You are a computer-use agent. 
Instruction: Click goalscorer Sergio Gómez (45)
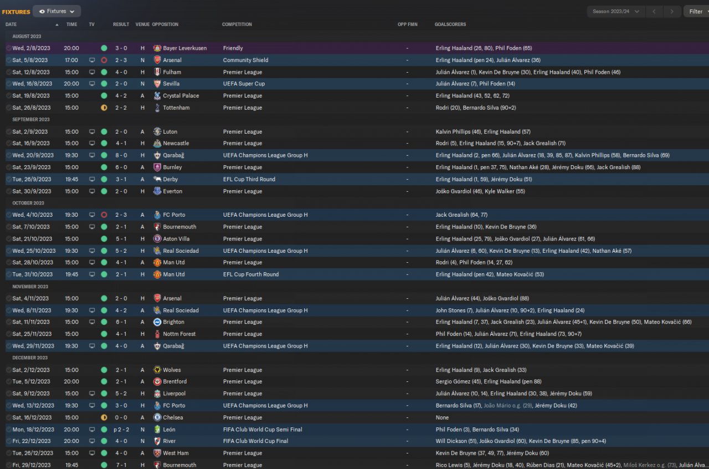coord(458,381)
